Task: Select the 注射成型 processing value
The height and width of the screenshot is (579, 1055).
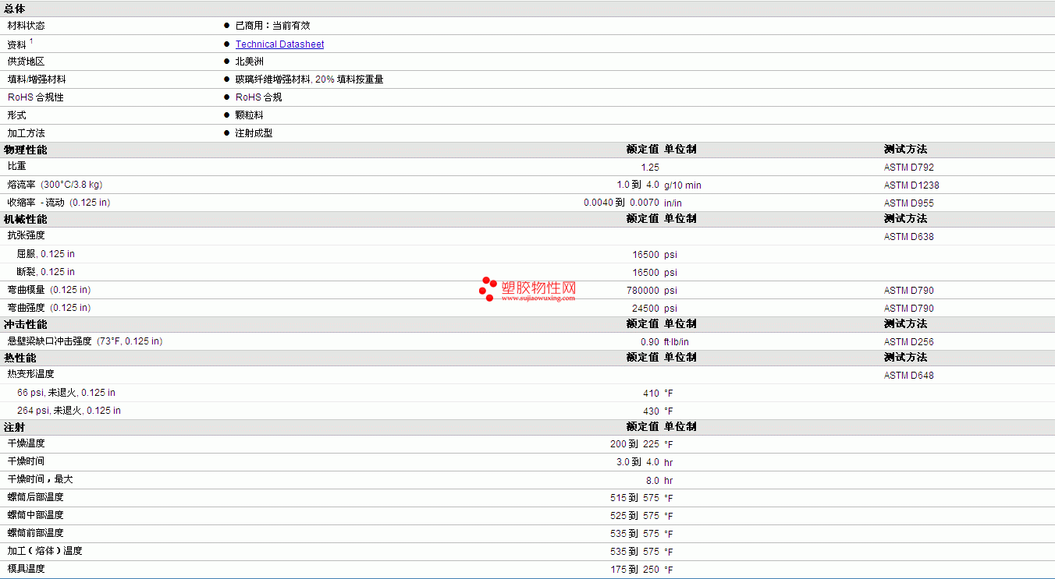Action: (x=254, y=133)
